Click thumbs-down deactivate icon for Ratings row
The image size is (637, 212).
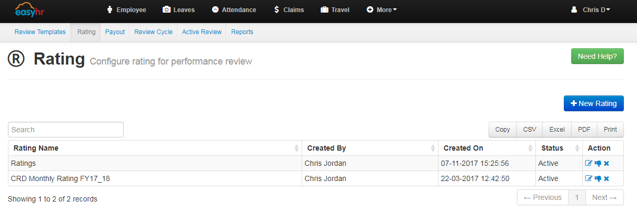[x=598, y=164]
